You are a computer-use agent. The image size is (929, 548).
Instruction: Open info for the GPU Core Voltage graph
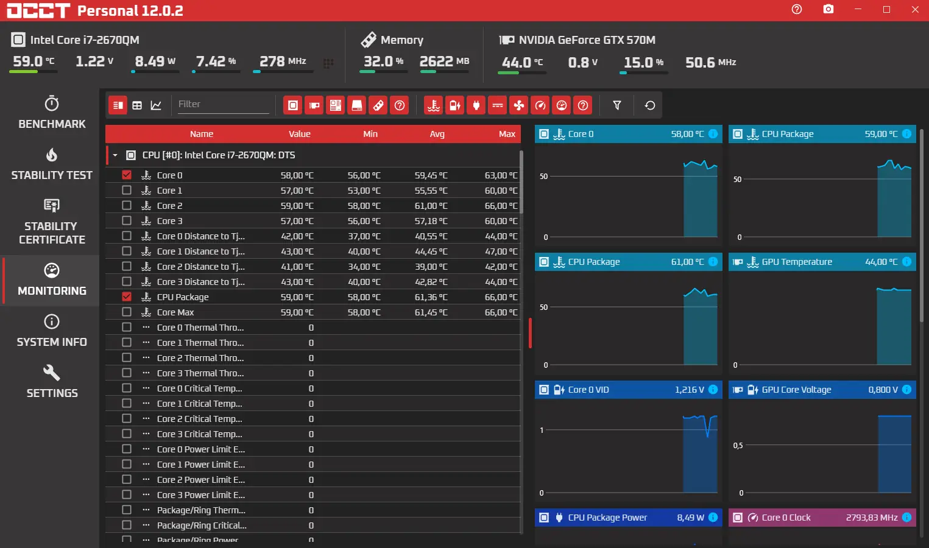(x=906, y=390)
